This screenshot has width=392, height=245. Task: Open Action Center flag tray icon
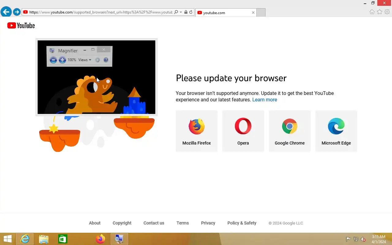tap(348, 239)
